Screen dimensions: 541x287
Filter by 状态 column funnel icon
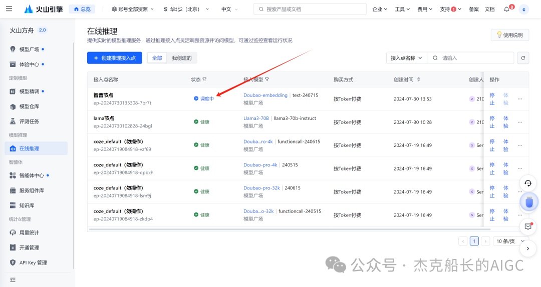(204, 79)
